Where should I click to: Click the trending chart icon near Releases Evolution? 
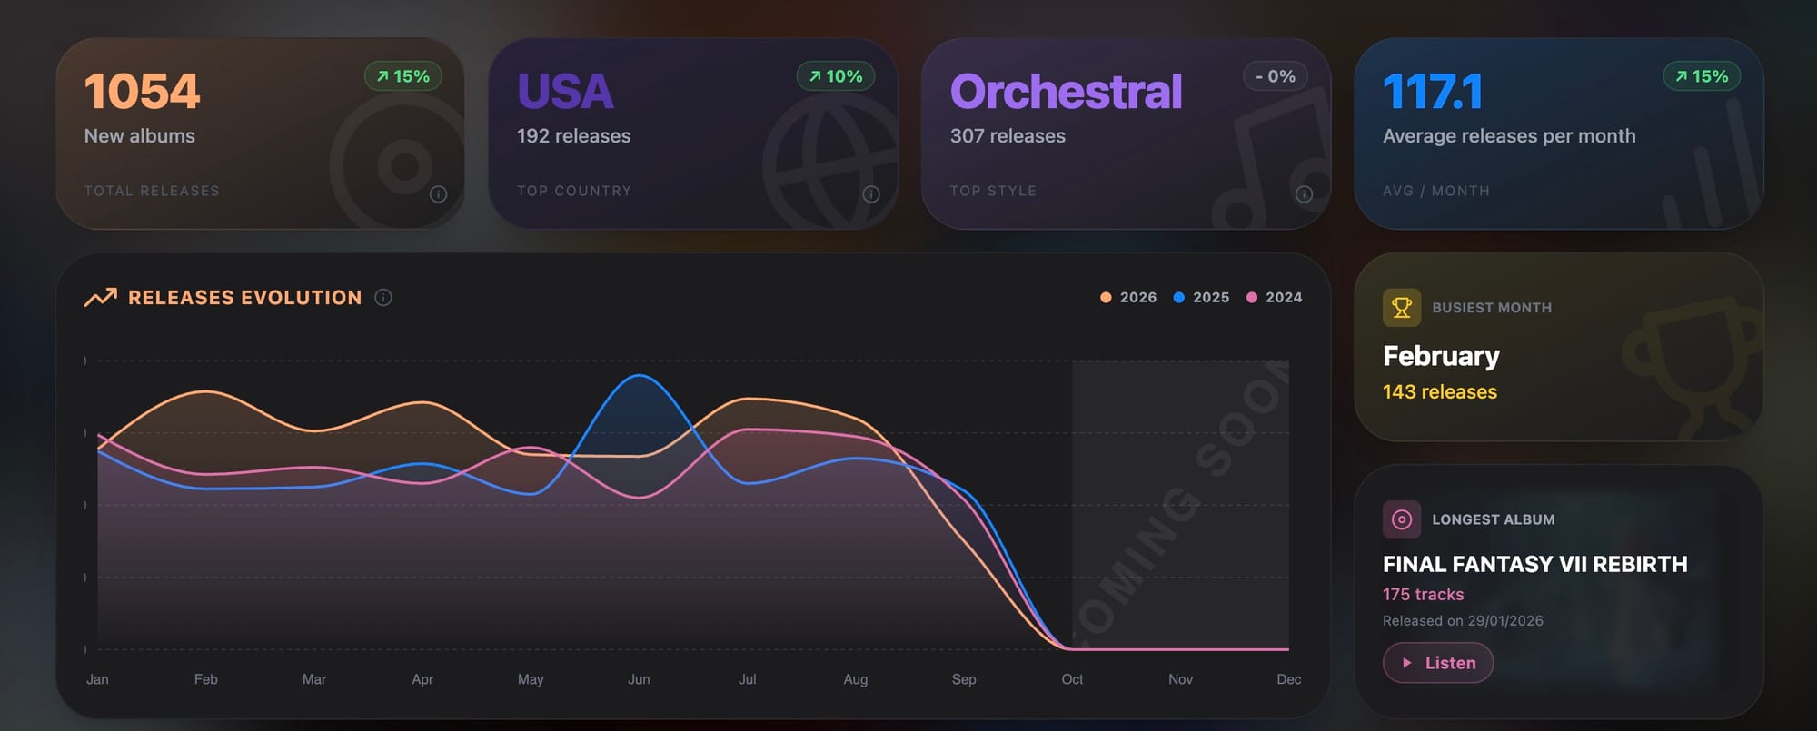click(101, 297)
